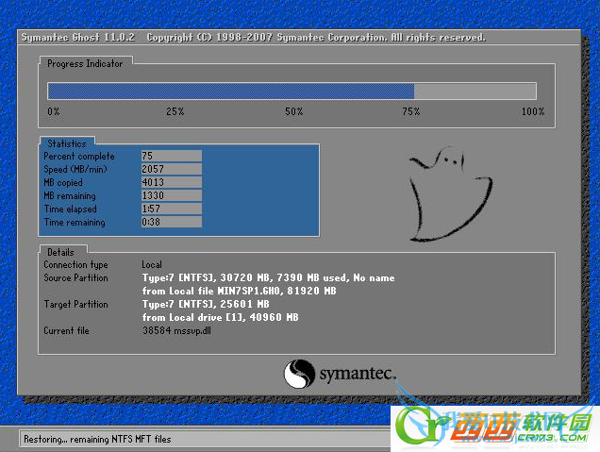Click the Symantec yin-yang logo icon
600x452 pixels.
(x=299, y=374)
